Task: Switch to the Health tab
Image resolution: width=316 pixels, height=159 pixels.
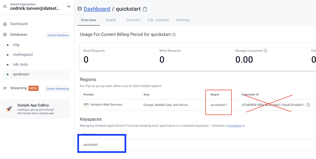Action: 111,20
